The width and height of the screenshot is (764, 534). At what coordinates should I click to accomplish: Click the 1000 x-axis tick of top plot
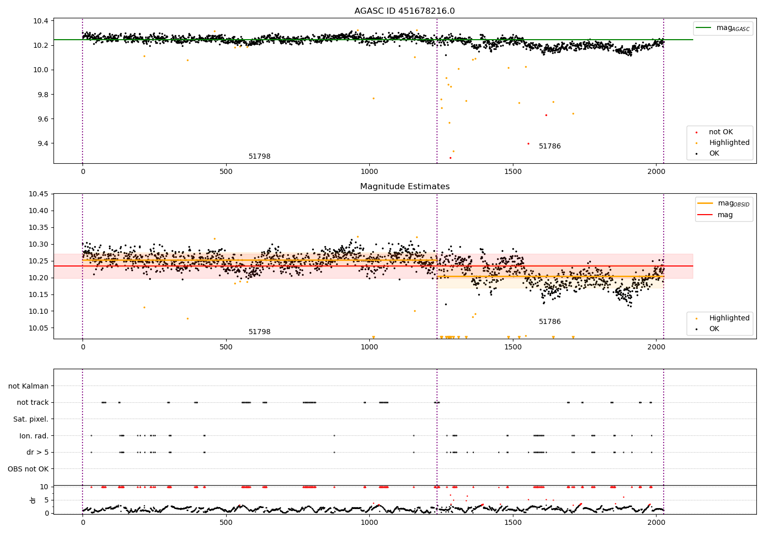[369, 171]
